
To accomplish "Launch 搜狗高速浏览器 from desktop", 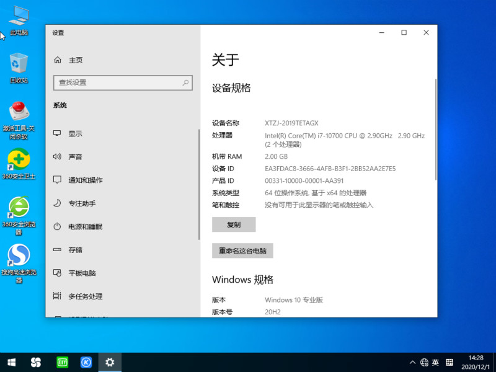I will click(x=19, y=255).
